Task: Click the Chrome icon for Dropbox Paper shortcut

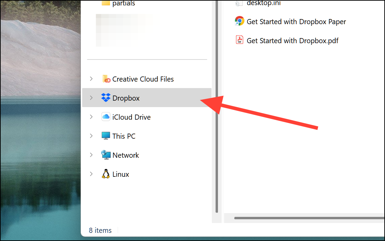Action: click(239, 21)
